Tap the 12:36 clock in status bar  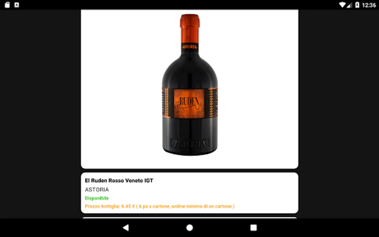pos(369,5)
